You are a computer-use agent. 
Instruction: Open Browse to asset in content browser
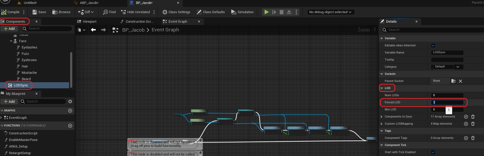click(61, 12)
